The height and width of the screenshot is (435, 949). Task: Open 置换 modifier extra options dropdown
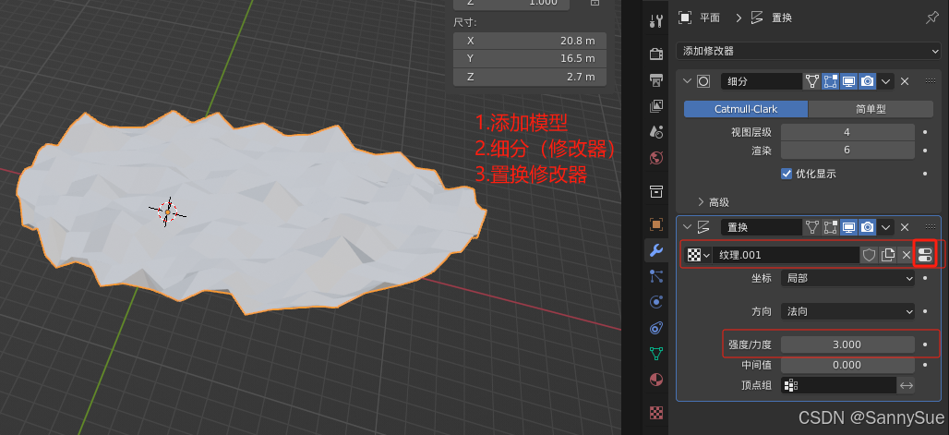[886, 227]
